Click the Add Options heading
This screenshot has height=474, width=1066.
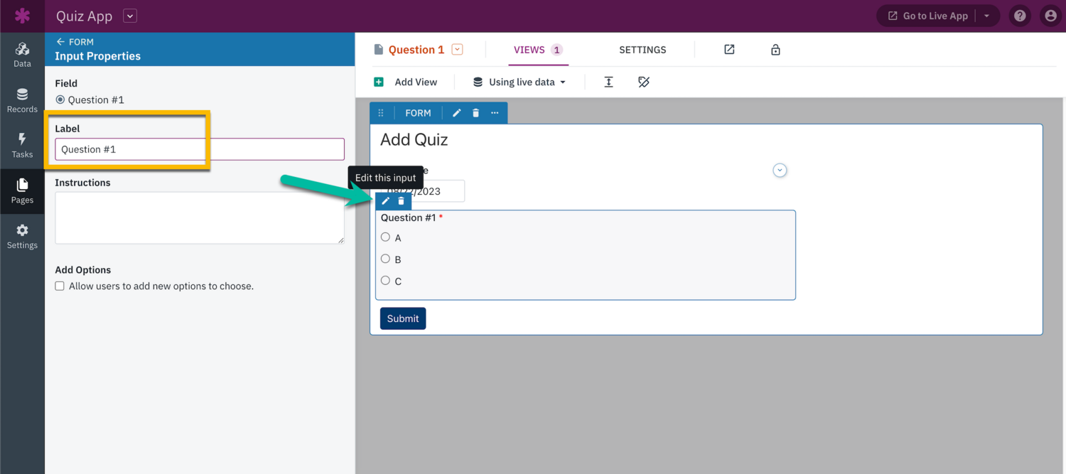point(83,270)
